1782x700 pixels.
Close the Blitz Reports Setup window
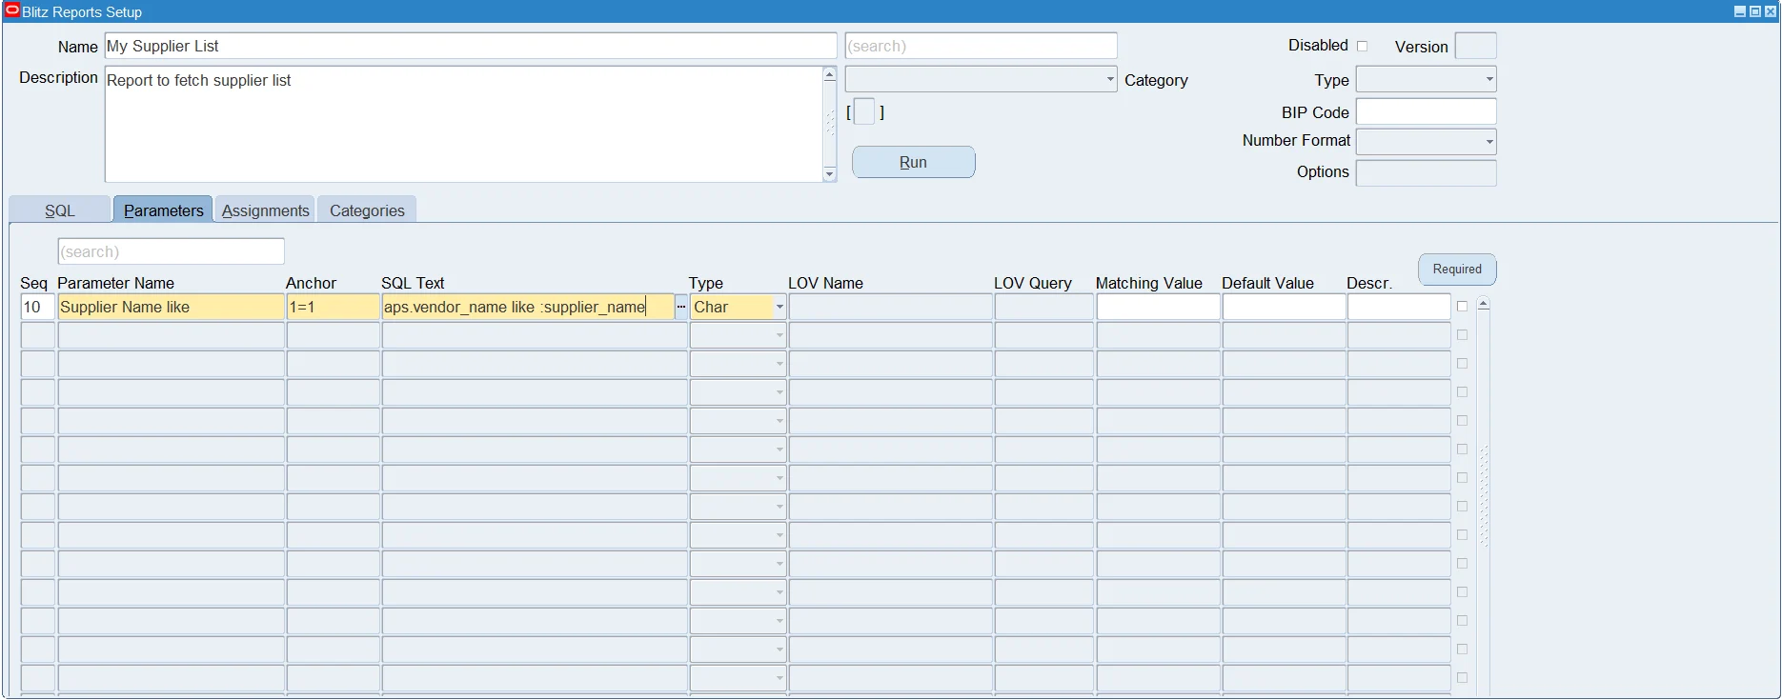coord(1770,11)
